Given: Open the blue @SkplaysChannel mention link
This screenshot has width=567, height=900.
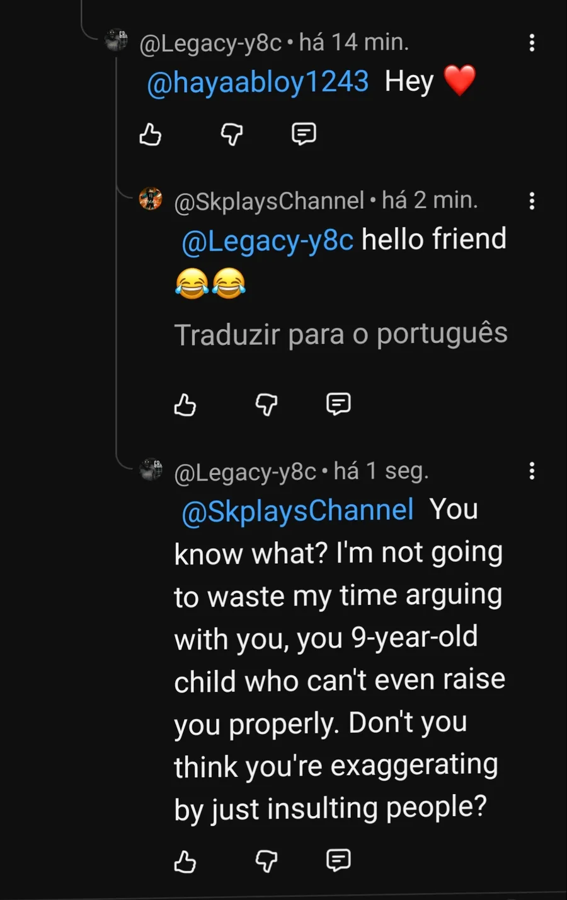Looking at the screenshot, I should coord(297,511).
